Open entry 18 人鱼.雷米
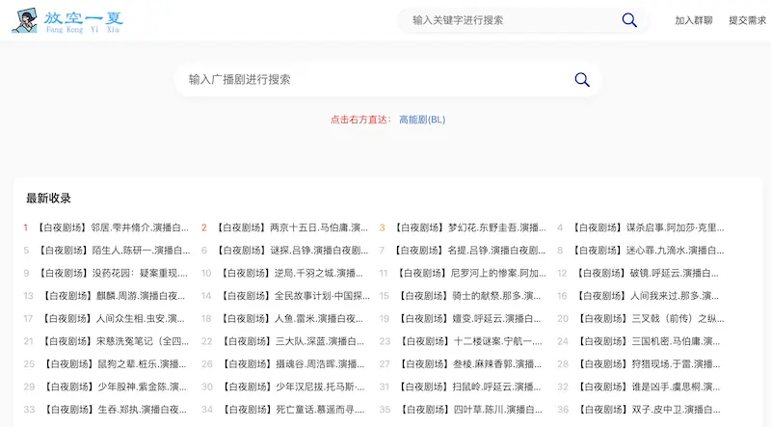Viewport: 771px width, 427px height. [292, 318]
